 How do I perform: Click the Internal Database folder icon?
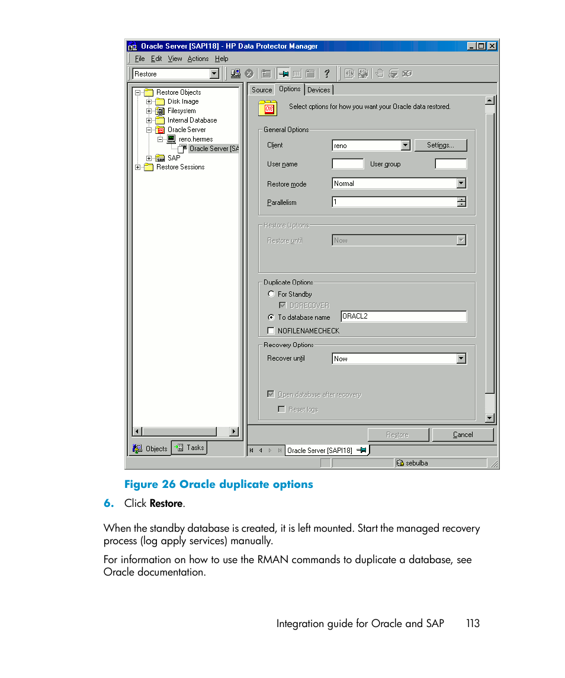click(x=160, y=120)
